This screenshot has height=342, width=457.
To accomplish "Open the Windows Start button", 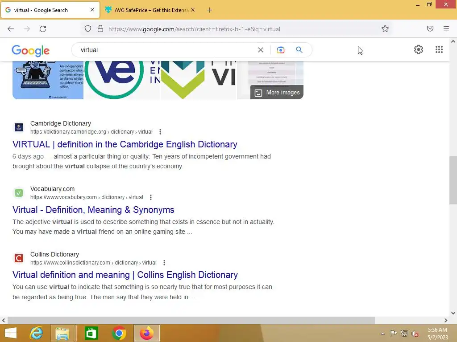I will pos(11,333).
